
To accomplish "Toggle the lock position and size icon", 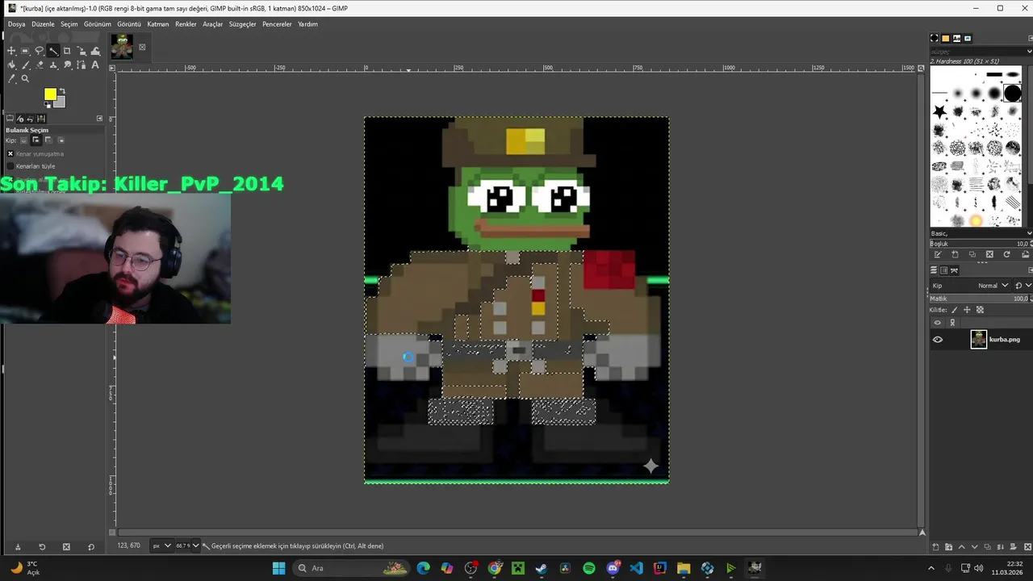I will (967, 310).
